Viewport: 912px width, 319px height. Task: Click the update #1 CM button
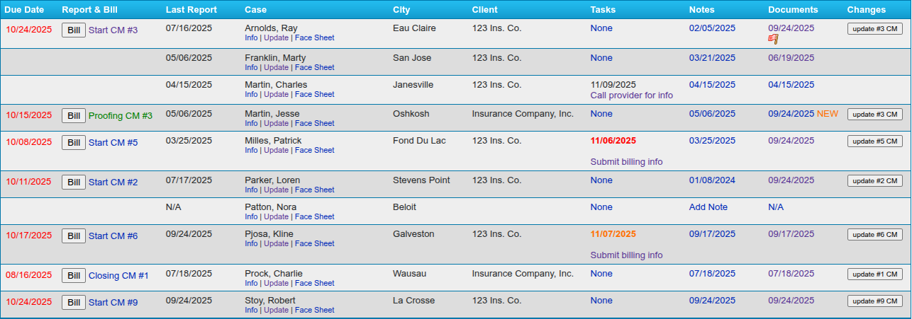875,274
